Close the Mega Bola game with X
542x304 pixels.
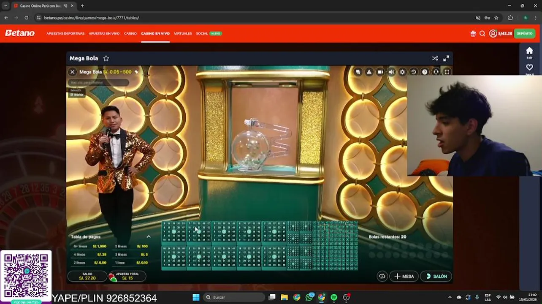[72, 72]
